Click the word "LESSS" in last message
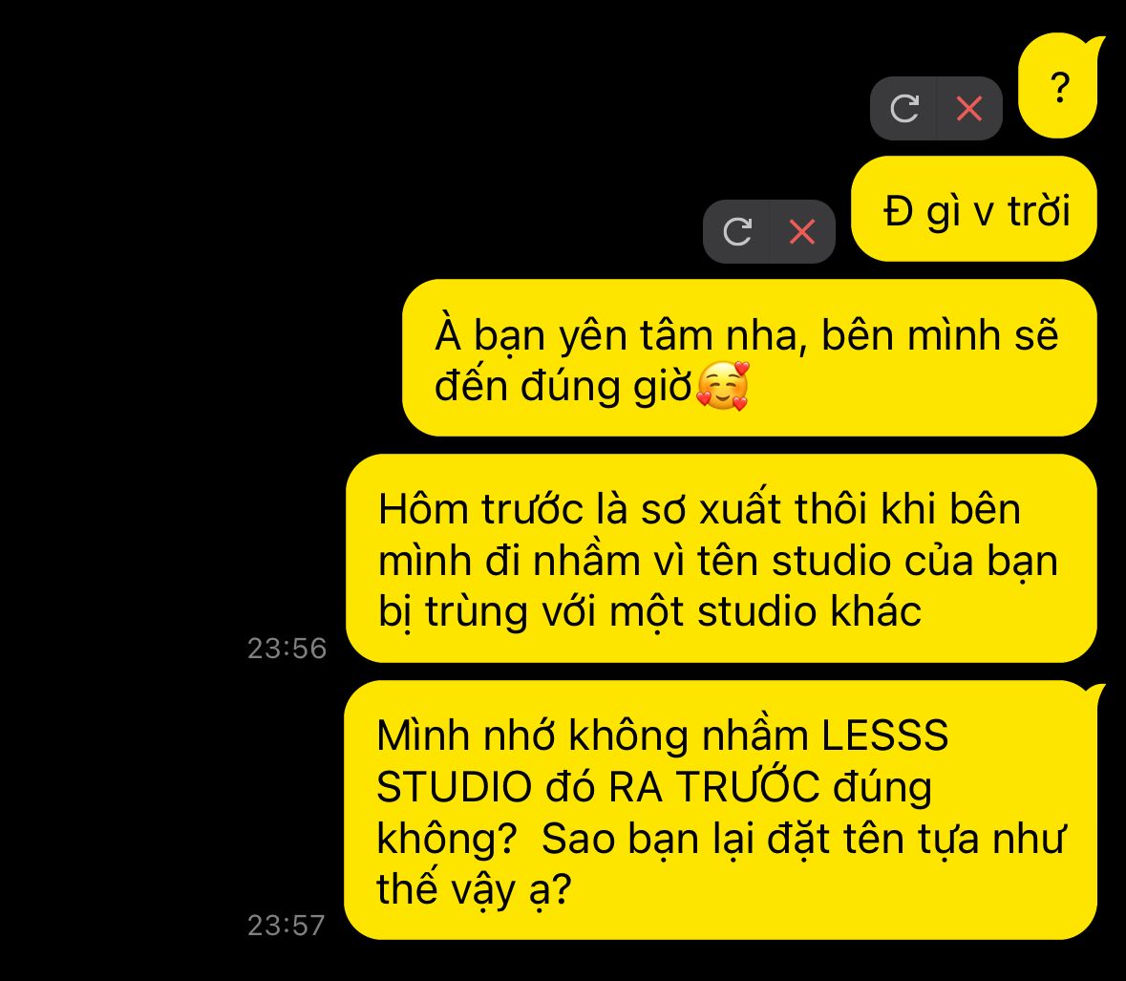The height and width of the screenshot is (981, 1126). [x=884, y=736]
